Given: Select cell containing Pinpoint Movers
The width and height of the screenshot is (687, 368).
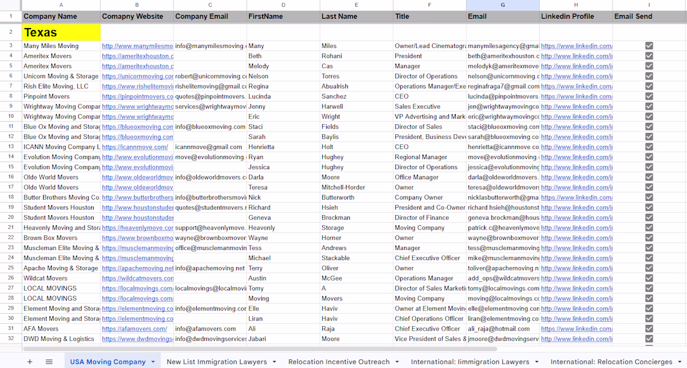Looking at the screenshot, I should (61, 96).
